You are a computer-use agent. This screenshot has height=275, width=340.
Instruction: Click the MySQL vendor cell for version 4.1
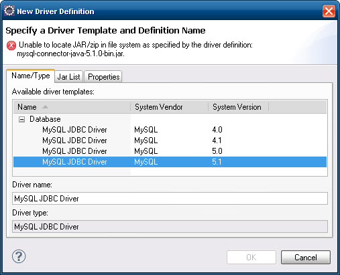(146, 141)
